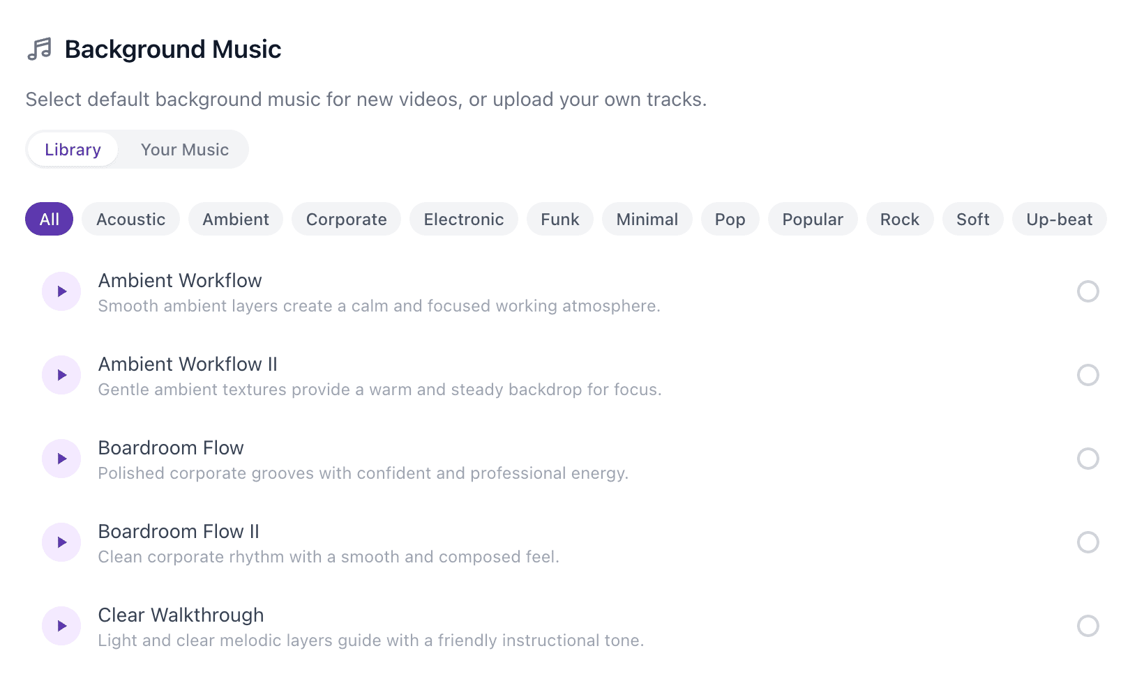
Task: Play the Boardroom Flow track
Action: point(61,458)
